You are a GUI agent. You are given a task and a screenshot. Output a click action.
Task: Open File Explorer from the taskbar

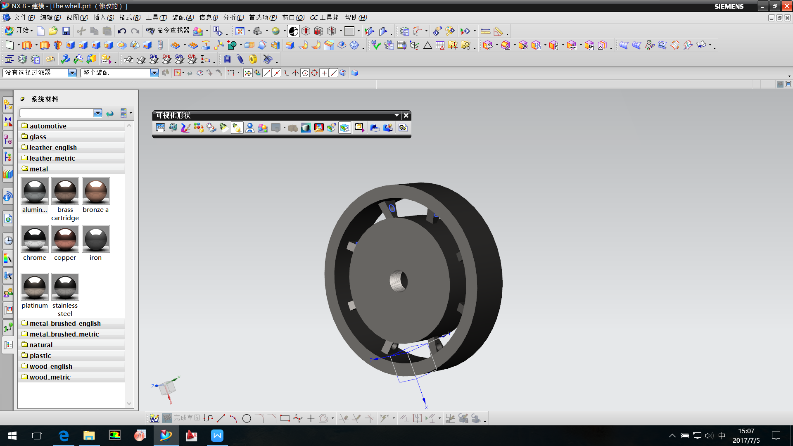coord(89,436)
